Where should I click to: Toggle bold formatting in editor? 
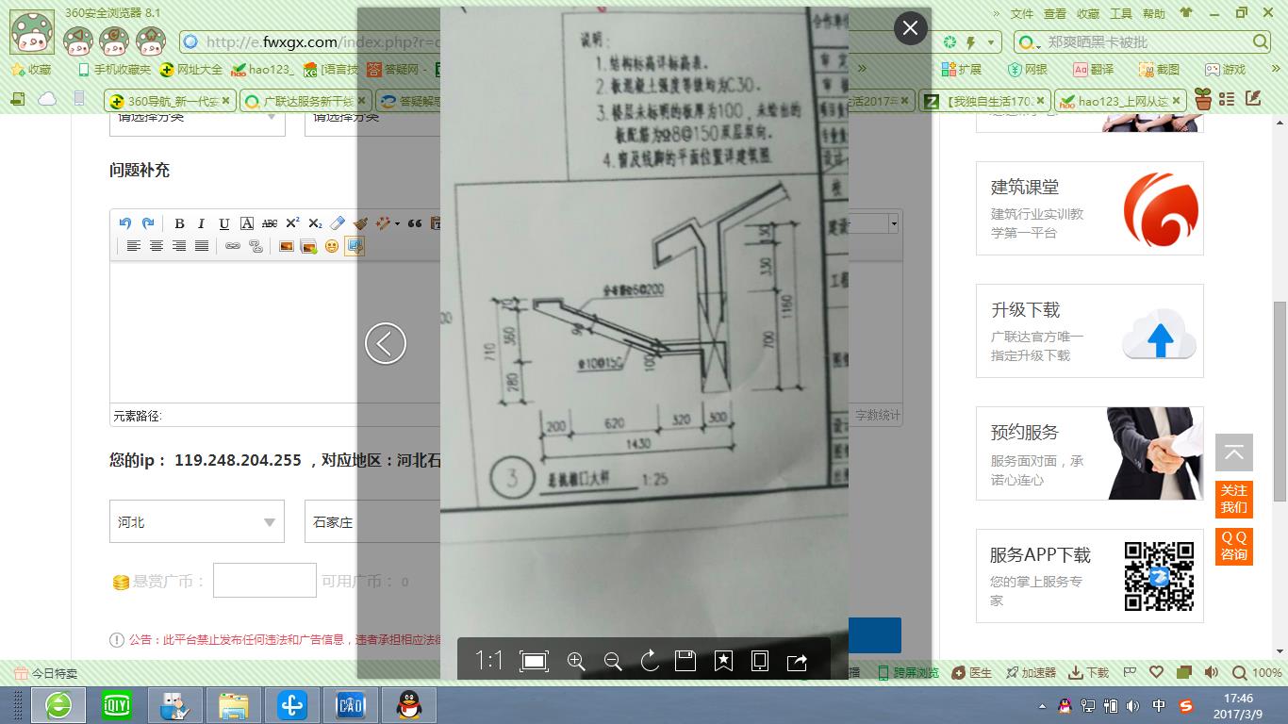pyautogui.click(x=179, y=223)
